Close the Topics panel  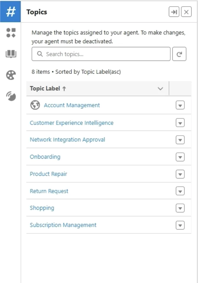[x=186, y=12]
